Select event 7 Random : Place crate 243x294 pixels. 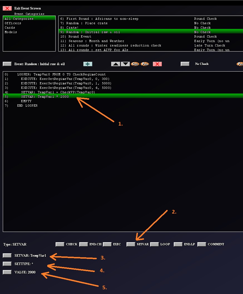tap(151, 23)
